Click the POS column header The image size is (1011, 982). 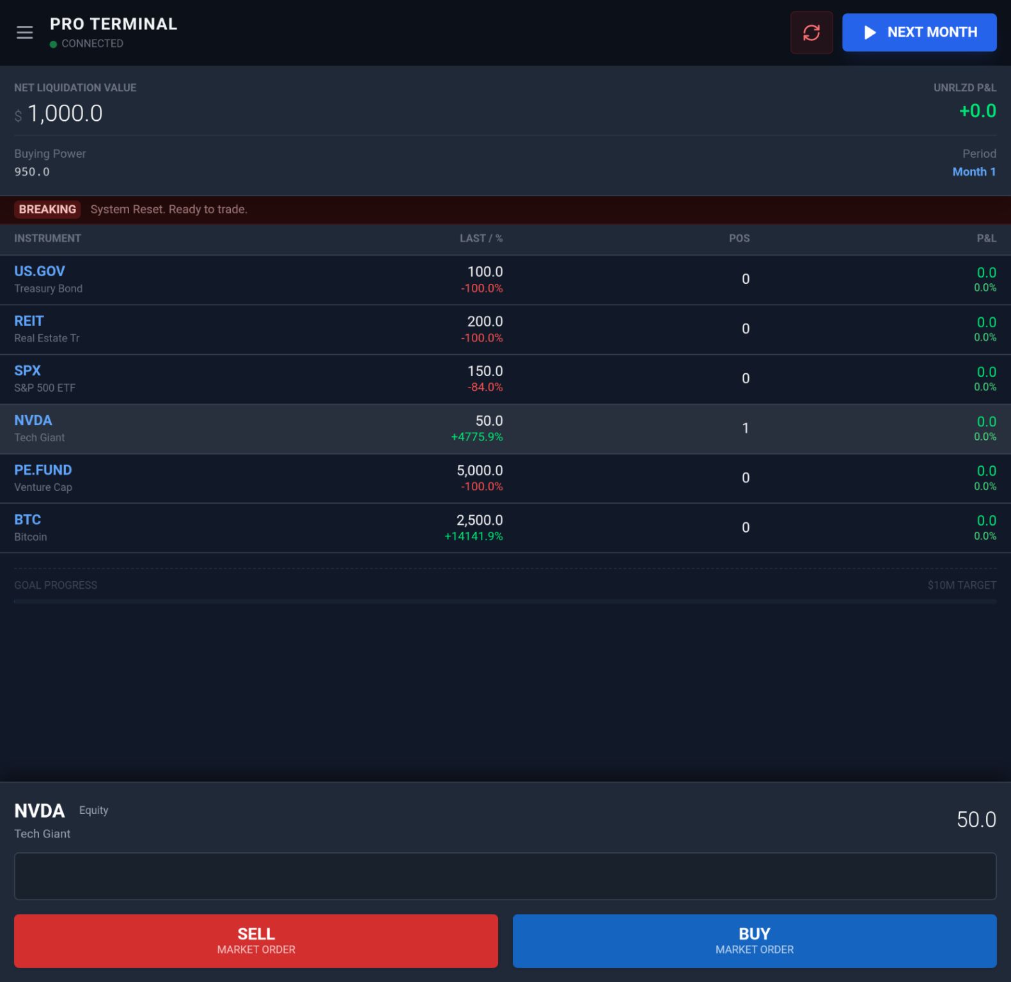739,238
